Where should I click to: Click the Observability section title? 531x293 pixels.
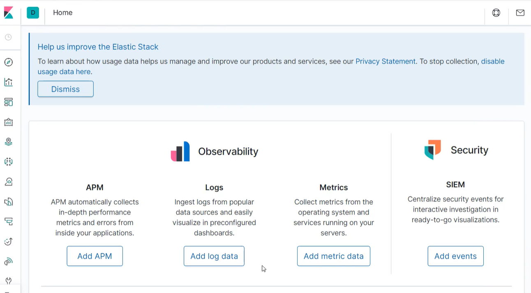(228, 151)
